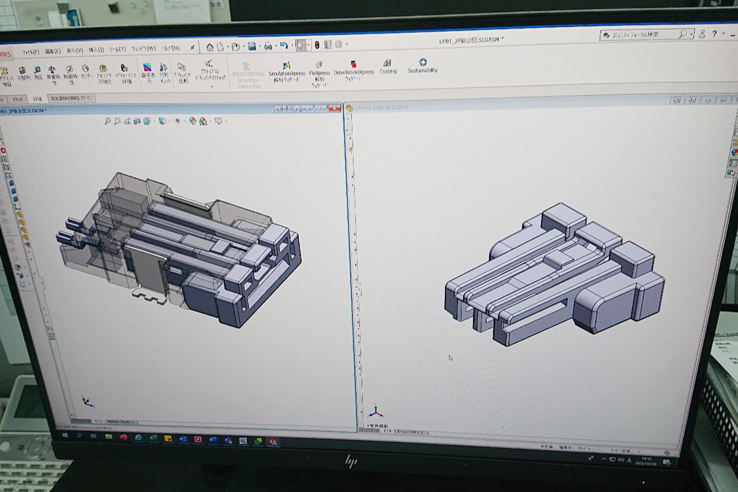The height and width of the screenshot is (492, 738).
Task: Expand the アクティブなドキュメントのチェック dropdown arrow
Action: (212, 87)
